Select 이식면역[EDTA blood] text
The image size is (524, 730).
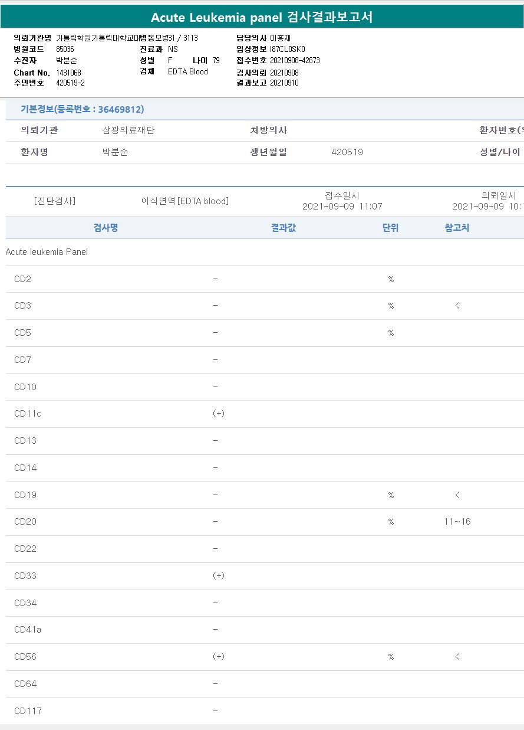click(185, 201)
